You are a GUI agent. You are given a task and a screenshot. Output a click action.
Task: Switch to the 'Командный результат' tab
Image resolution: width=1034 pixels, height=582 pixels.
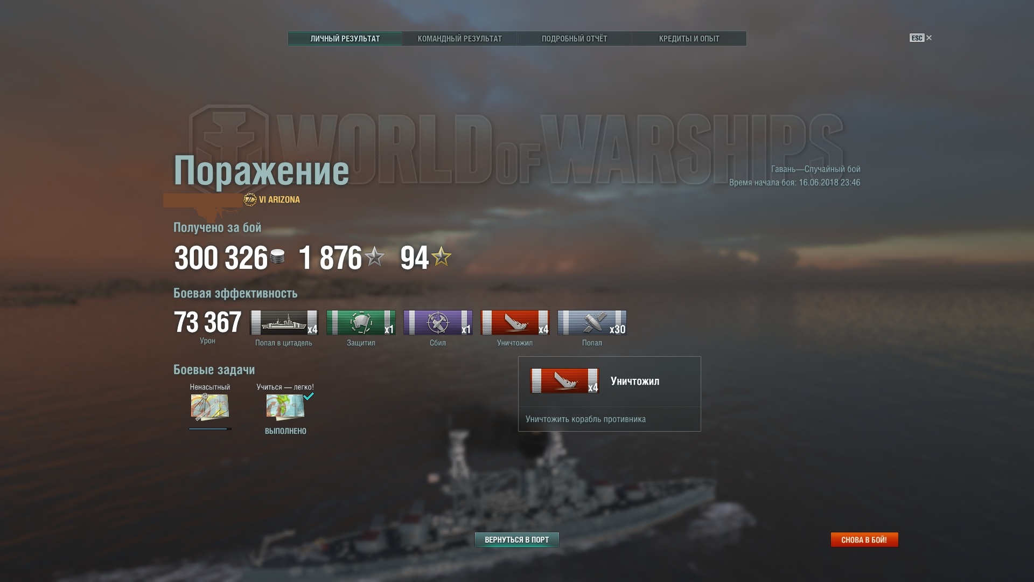point(460,39)
